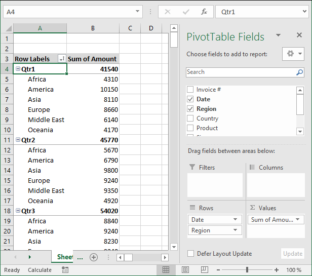Select the Sheet tab
312x276 pixels.
click(x=62, y=257)
